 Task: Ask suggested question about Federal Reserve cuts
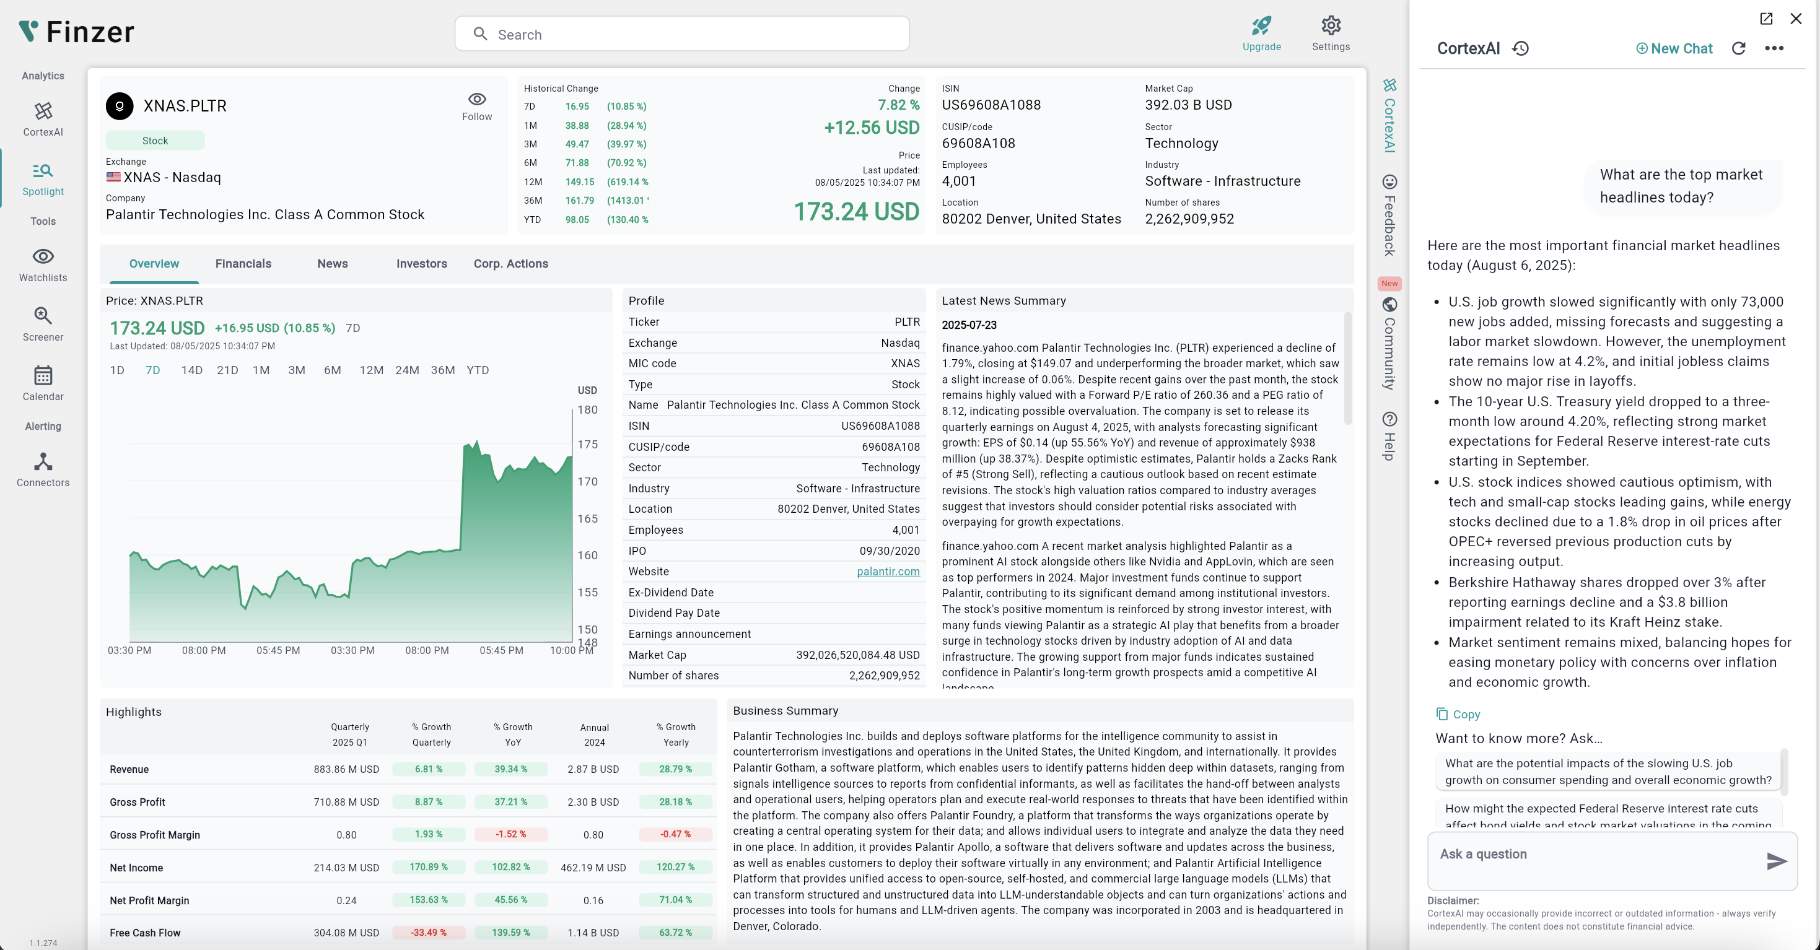(1608, 814)
